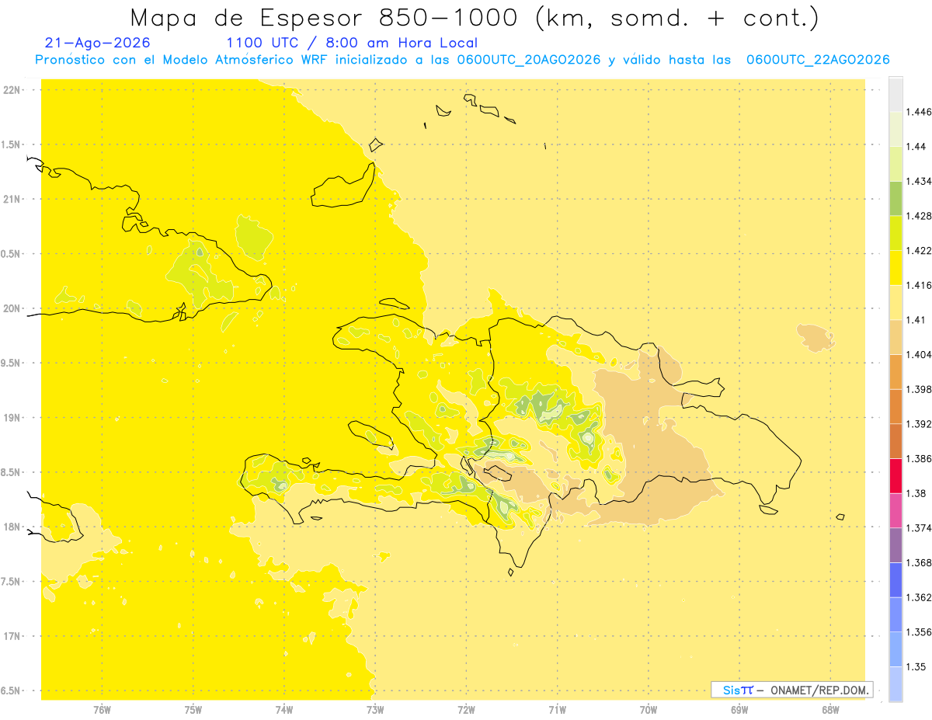Select the pale yellow legend band between 1.41 and 1.416

[x=895, y=302]
